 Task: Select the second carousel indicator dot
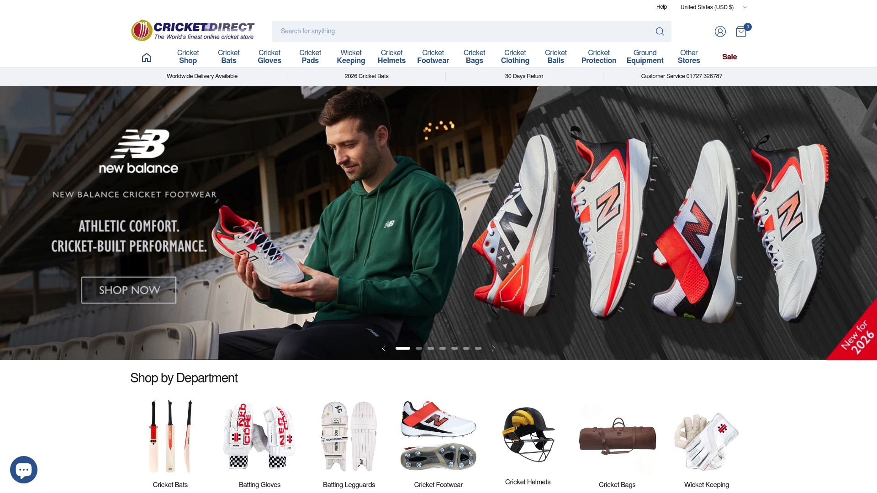(419, 348)
